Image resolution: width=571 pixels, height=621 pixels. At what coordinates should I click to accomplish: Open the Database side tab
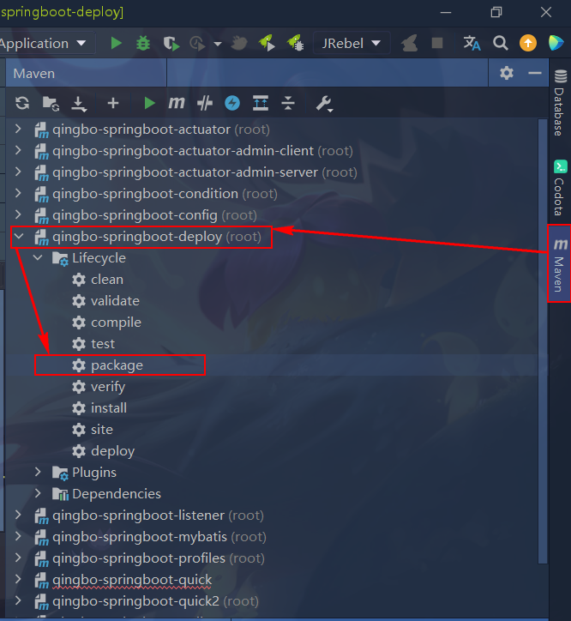point(560,103)
